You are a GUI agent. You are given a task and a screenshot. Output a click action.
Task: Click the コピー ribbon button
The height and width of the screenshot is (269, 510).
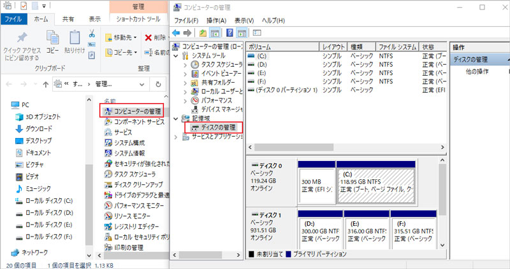click(52, 42)
